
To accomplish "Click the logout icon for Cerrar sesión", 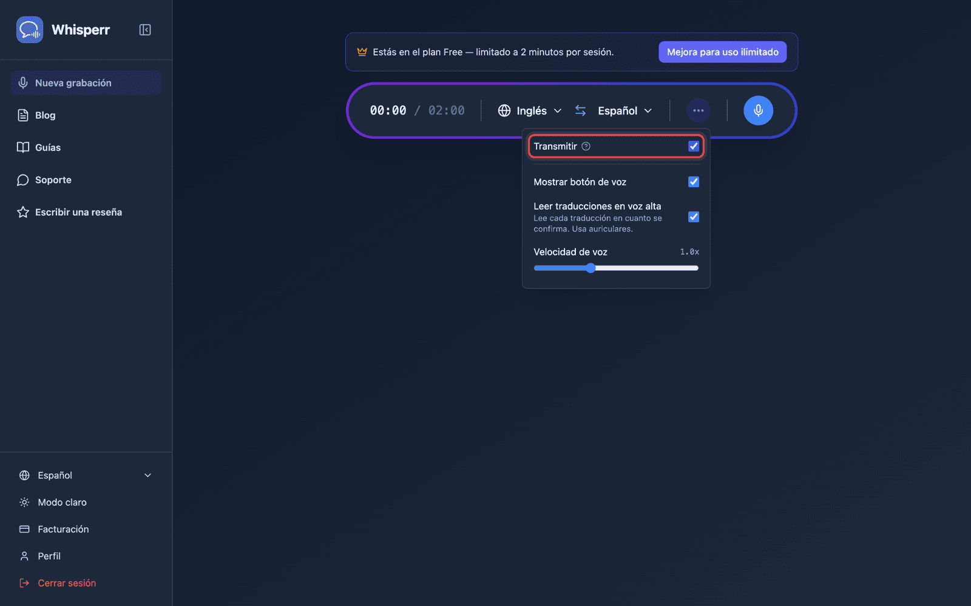I will pos(24,583).
